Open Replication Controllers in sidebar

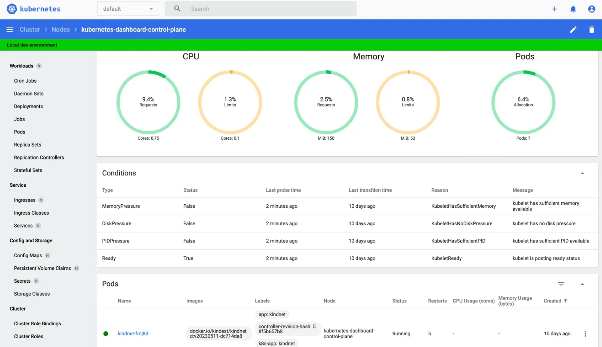click(x=39, y=158)
